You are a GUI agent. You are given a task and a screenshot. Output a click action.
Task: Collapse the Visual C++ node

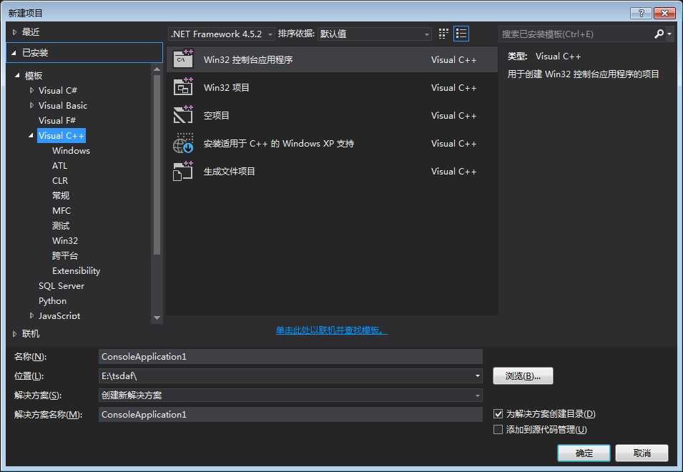coord(31,135)
